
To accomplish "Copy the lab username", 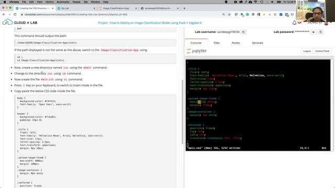I will 243,32.
